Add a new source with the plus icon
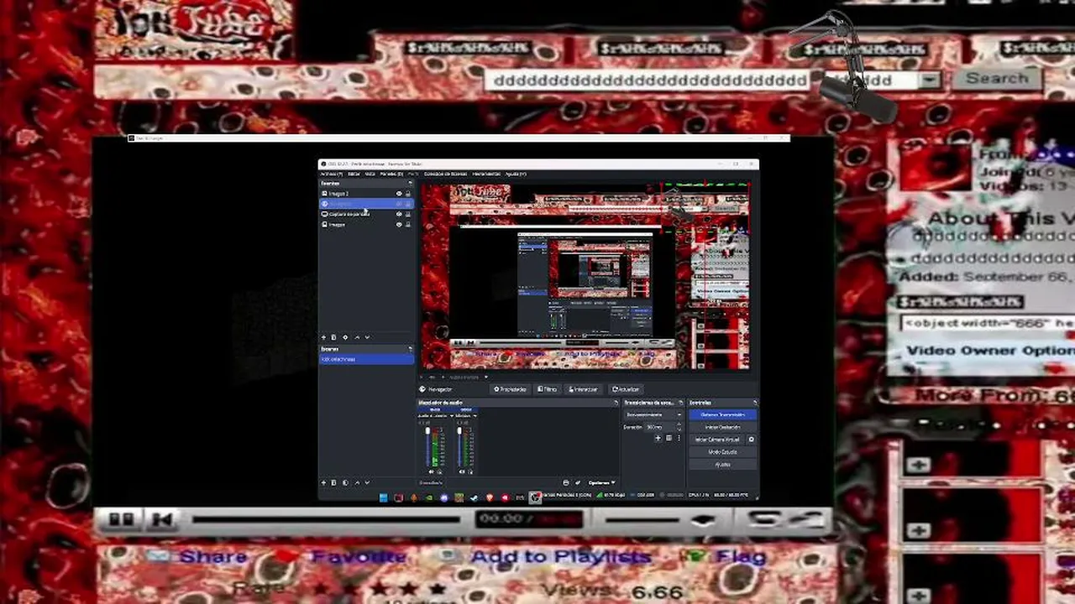 324,337
